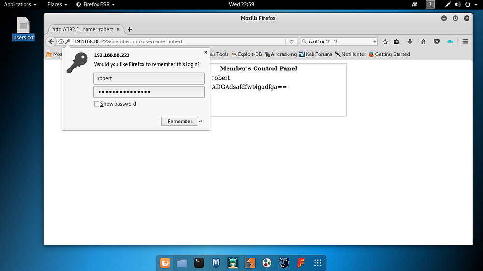
Task: Open the NetHunter bookmark
Action: 351,54
